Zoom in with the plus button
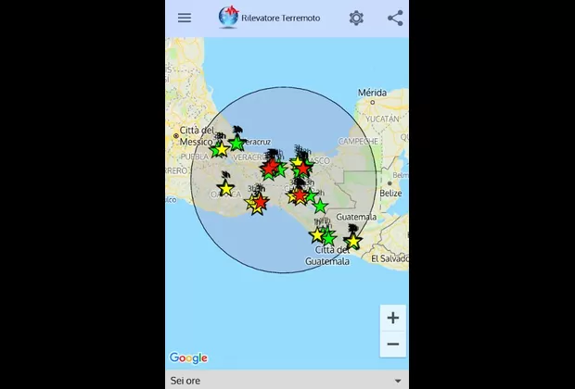The image size is (575, 389). coord(392,318)
